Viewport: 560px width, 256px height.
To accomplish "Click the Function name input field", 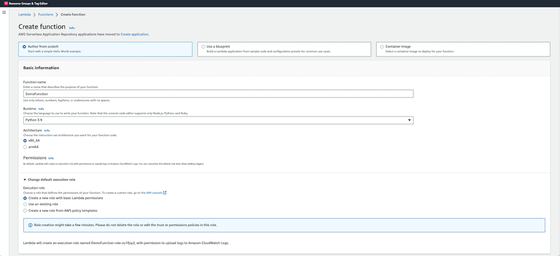I will pyautogui.click(x=218, y=94).
